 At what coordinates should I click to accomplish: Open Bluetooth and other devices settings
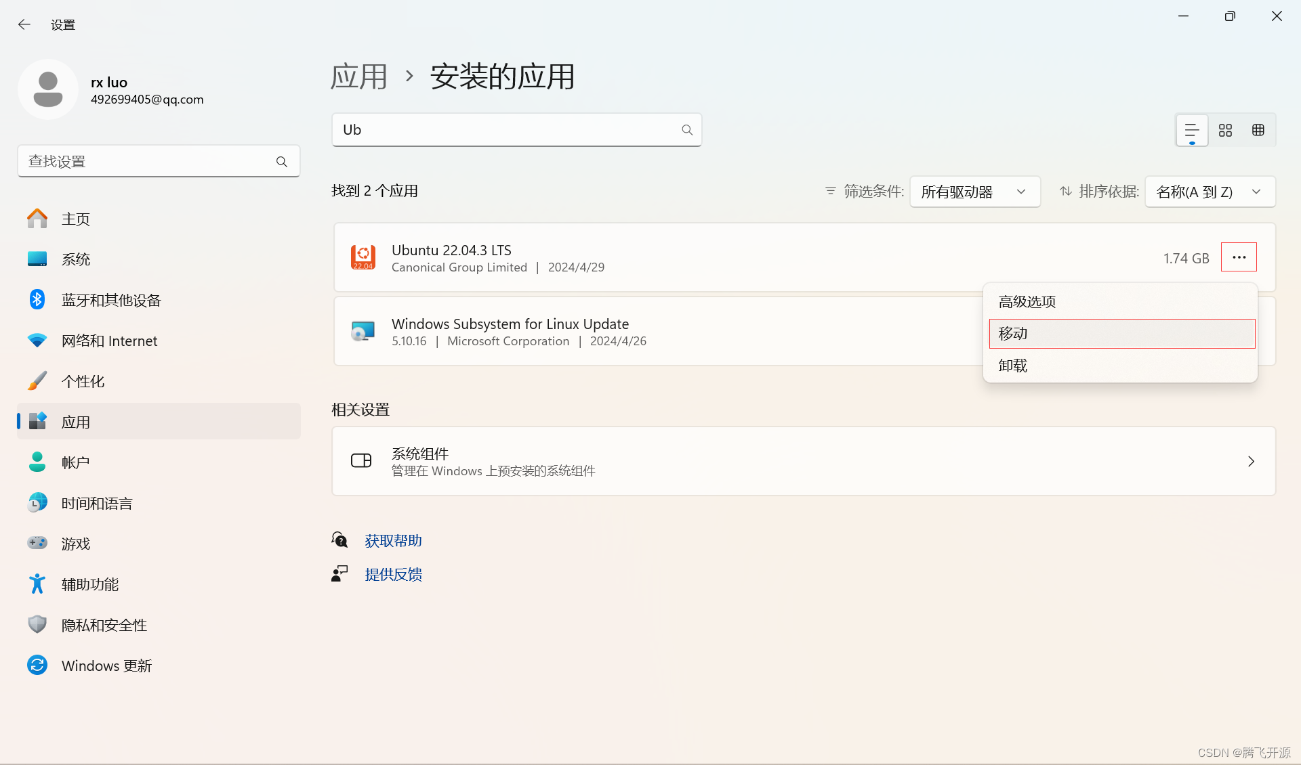(x=111, y=300)
